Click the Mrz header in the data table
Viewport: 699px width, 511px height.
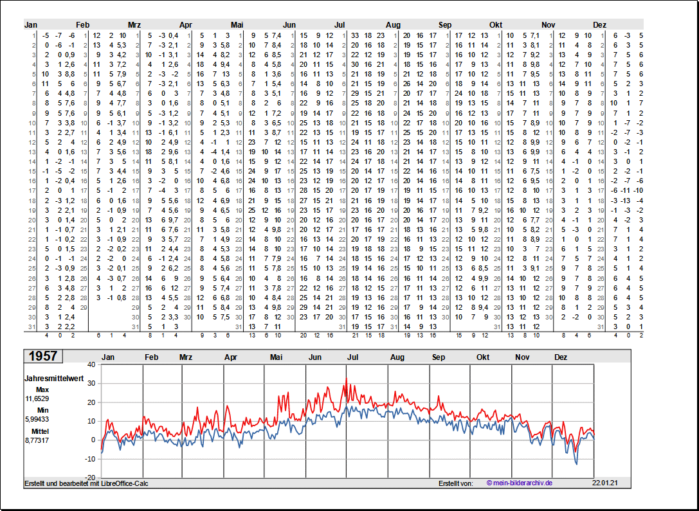134,24
